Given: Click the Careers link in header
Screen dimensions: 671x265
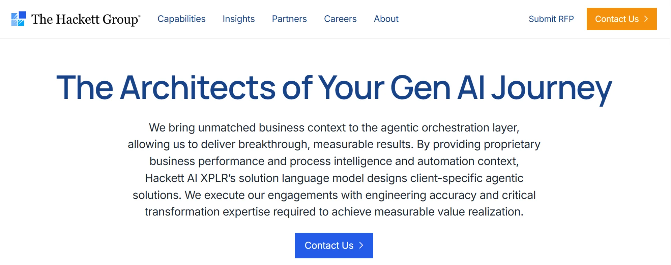Looking at the screenshot, I should 340,19.
